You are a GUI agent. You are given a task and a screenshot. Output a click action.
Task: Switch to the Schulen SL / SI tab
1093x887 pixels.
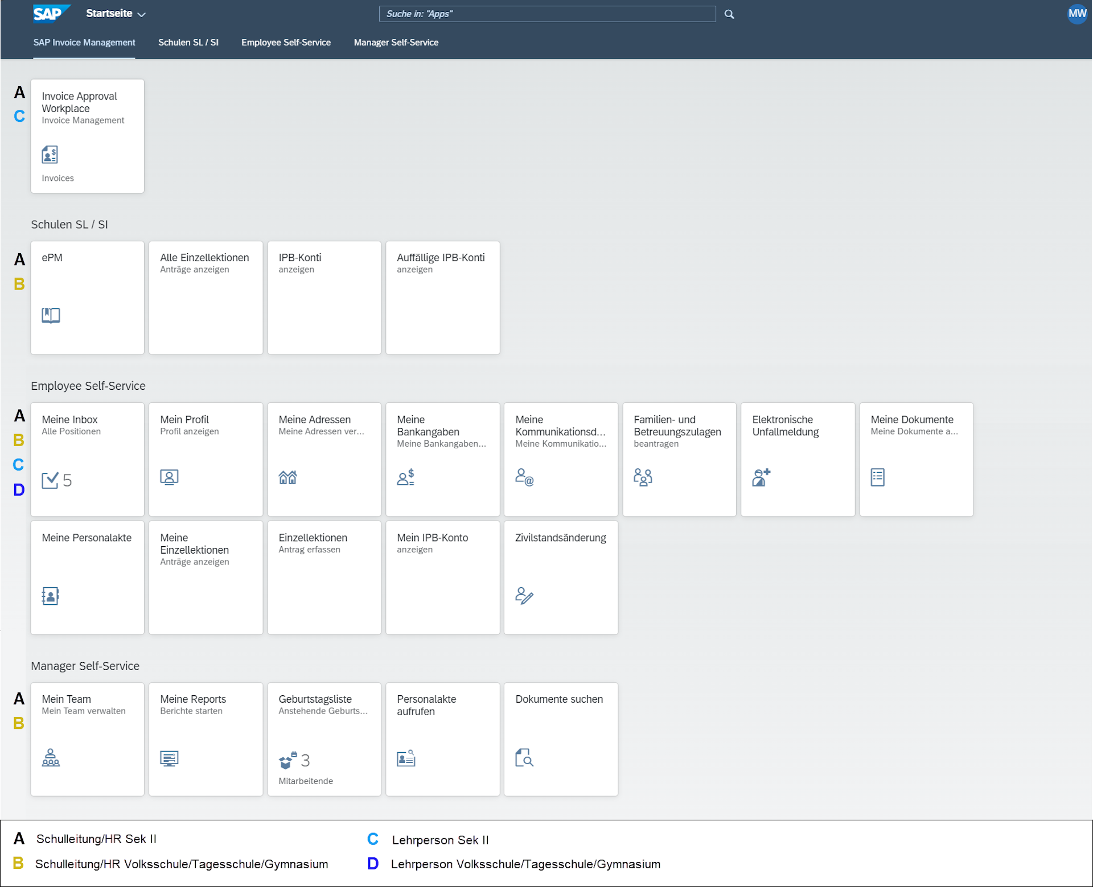pyautogui.click(x=188, y=43)
